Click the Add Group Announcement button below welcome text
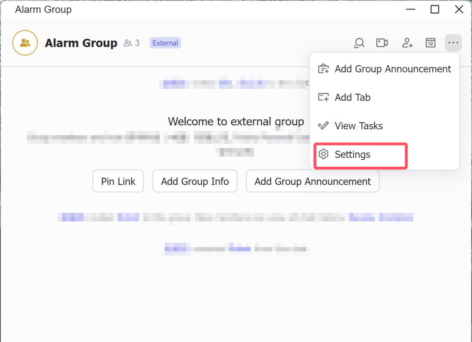This screenshot has width=472, height=342. click(x=312, y=181)
